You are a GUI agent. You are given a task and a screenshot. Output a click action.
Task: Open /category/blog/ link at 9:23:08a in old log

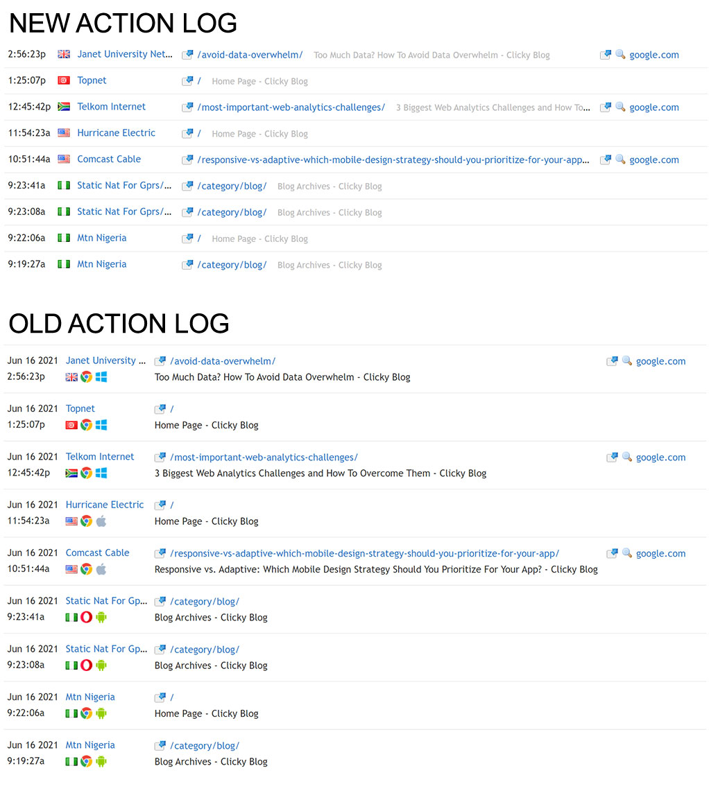(205, 650)
